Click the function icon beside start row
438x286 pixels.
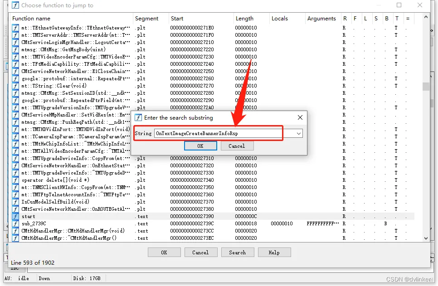click(x=15, y=217)
